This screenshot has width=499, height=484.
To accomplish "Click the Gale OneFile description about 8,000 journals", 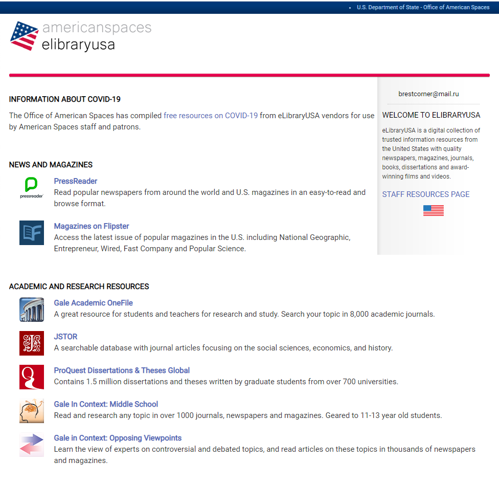I will (x=244, y=314).
